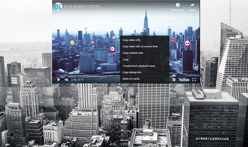The width and height of the screenshot is (248, 147).
Task: Click the Share arrow icon
Action: click(192, 5)
